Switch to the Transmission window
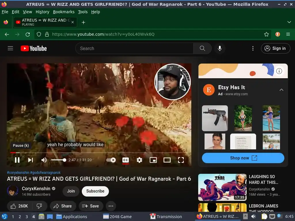This screenshot has height=221, width=295. tap(166, 217)
